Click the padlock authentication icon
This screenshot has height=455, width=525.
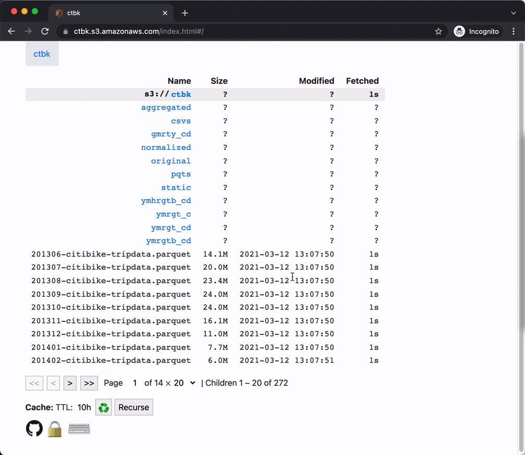[55, 429]
